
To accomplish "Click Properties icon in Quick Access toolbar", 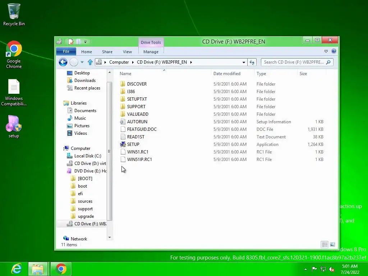I will (x=71, y=42).
